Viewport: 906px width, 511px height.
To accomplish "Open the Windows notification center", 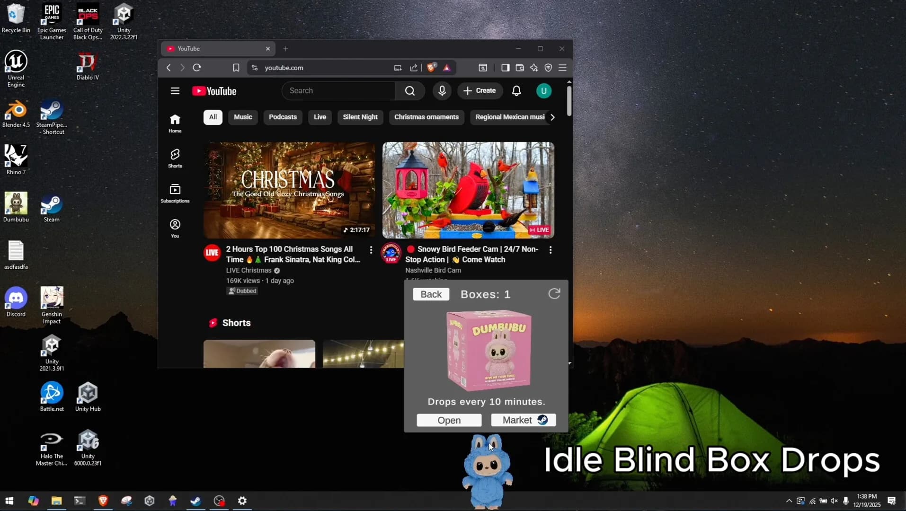I will click(892, 501).
